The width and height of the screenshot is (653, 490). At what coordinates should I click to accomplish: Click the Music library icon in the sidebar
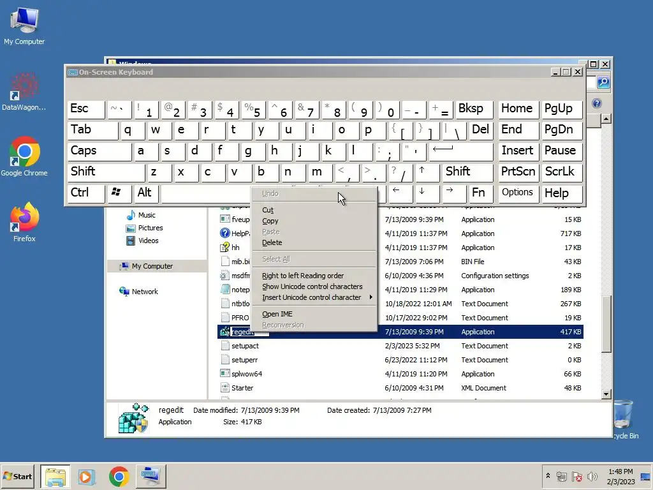click(131, 215)
